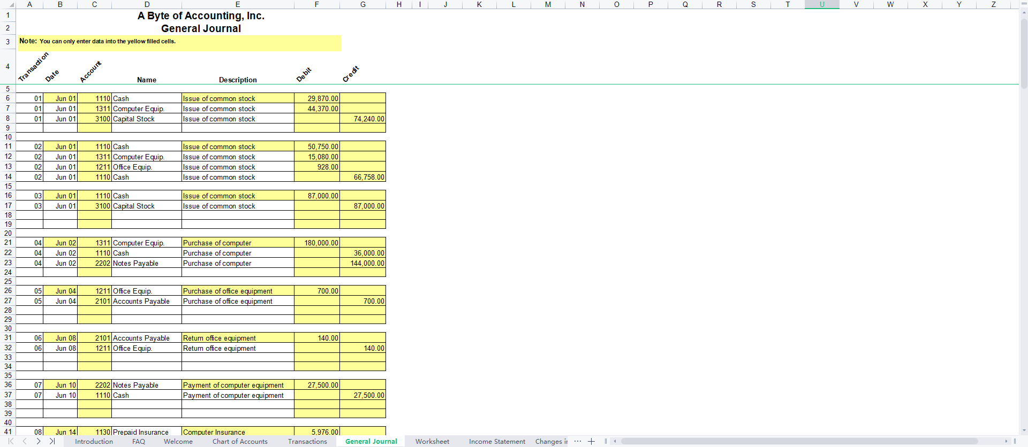Select row 21 header
Image resolution: width=1028 pixels, height=447 pixels.
tap(7, 243)
